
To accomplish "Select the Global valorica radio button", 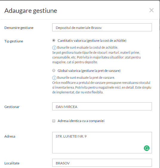I will pos(54,70).
